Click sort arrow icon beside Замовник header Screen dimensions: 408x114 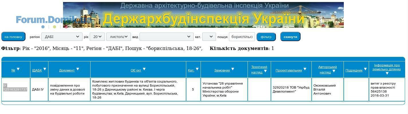coord(233,69)
